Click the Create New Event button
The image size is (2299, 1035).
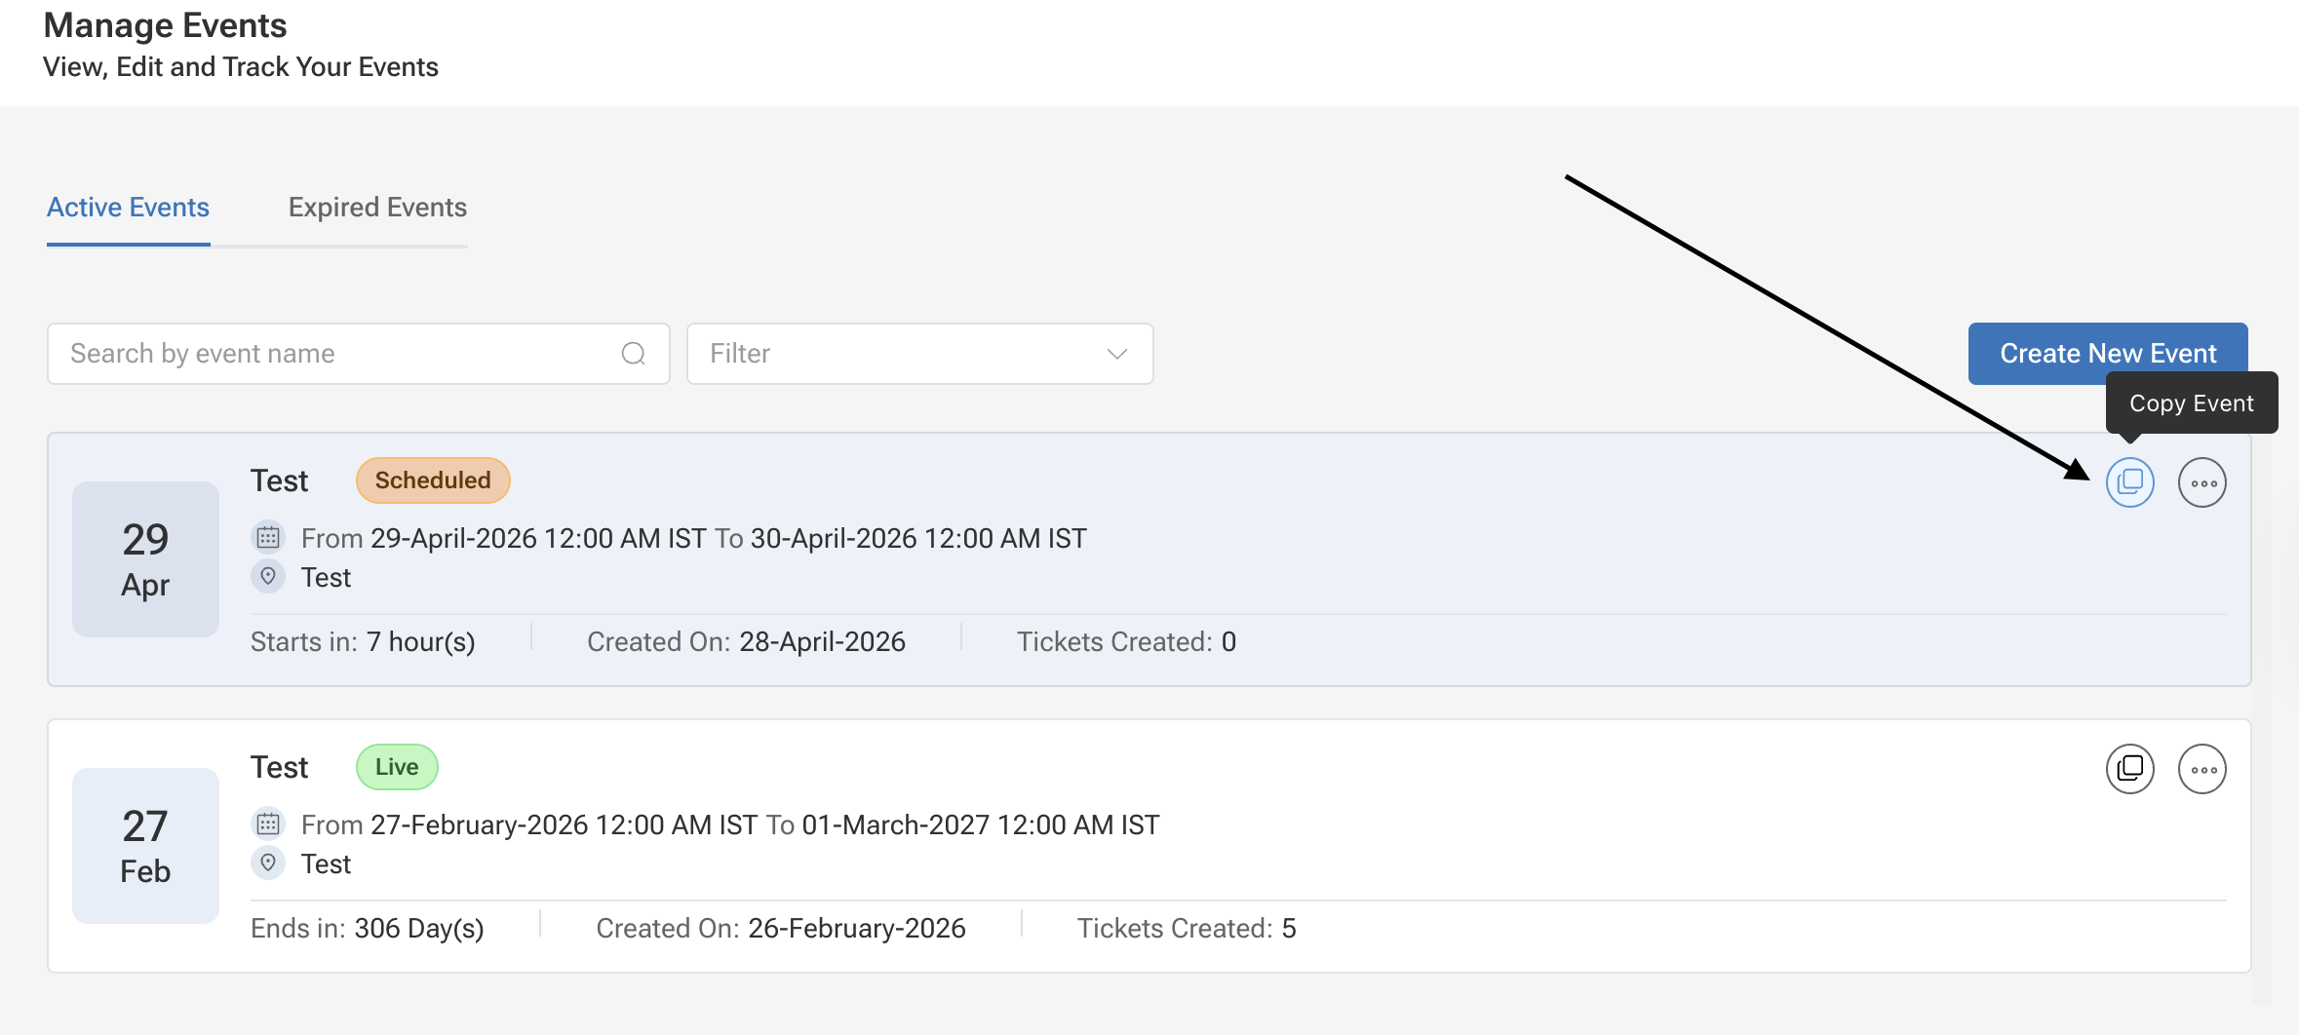coord(2108,353)
